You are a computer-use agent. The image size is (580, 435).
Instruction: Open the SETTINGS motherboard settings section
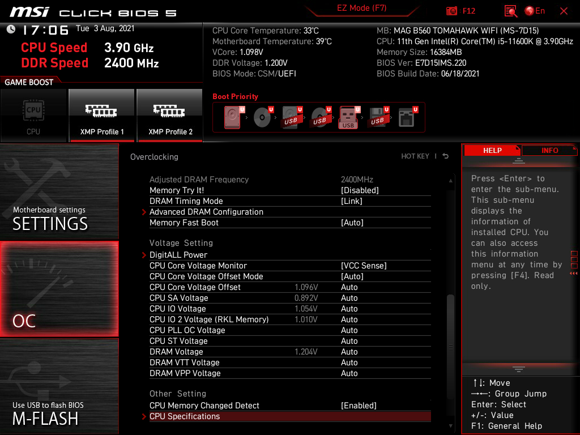point(59,191)
